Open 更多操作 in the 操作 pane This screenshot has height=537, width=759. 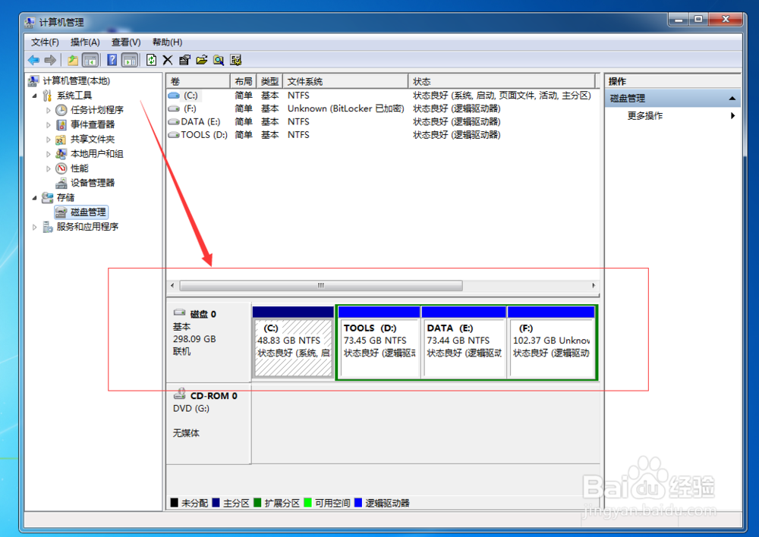click(672, 115)
